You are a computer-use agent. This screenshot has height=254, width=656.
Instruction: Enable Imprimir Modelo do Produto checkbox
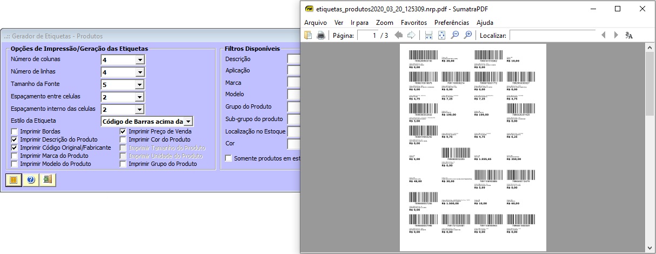pyautogui.click(x=15, y=164)
